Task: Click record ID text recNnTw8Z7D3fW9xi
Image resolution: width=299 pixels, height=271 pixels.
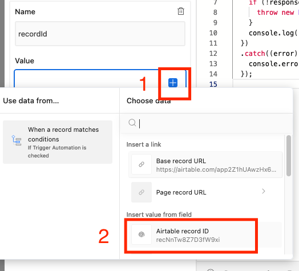Action: (188, 240)
